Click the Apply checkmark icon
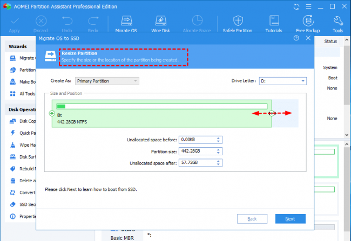 click(x=15, y=22)
